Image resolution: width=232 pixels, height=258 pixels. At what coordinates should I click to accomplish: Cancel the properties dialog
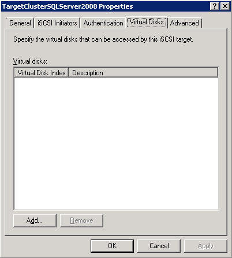tap(159, 246)
